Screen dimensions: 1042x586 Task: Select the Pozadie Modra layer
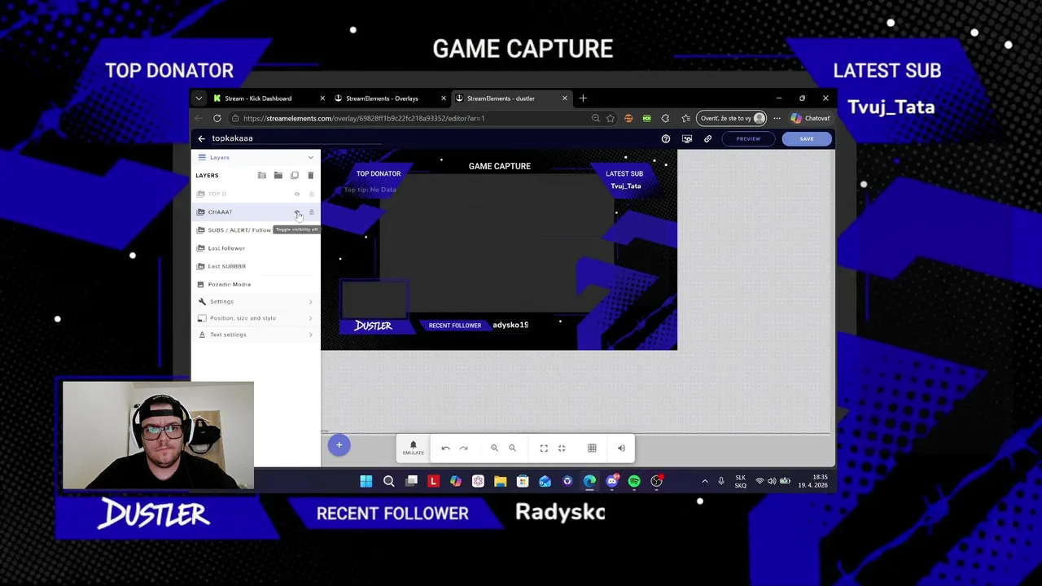click(x=256, y=284)
